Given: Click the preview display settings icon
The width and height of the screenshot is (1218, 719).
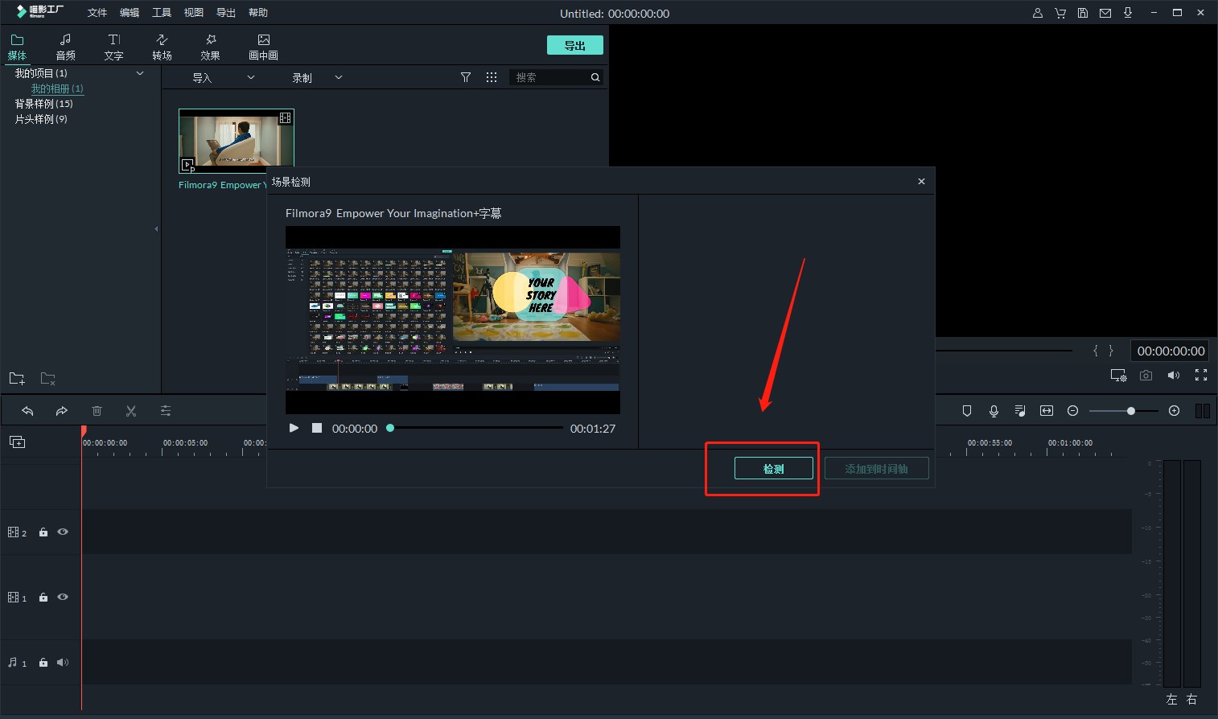Looking at the screenshot, I should (1118, 376).
